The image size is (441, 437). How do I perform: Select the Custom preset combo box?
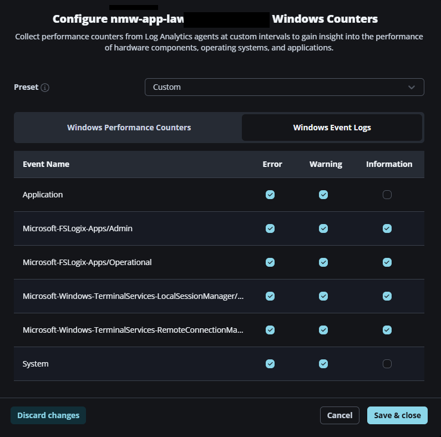(285, 87)
